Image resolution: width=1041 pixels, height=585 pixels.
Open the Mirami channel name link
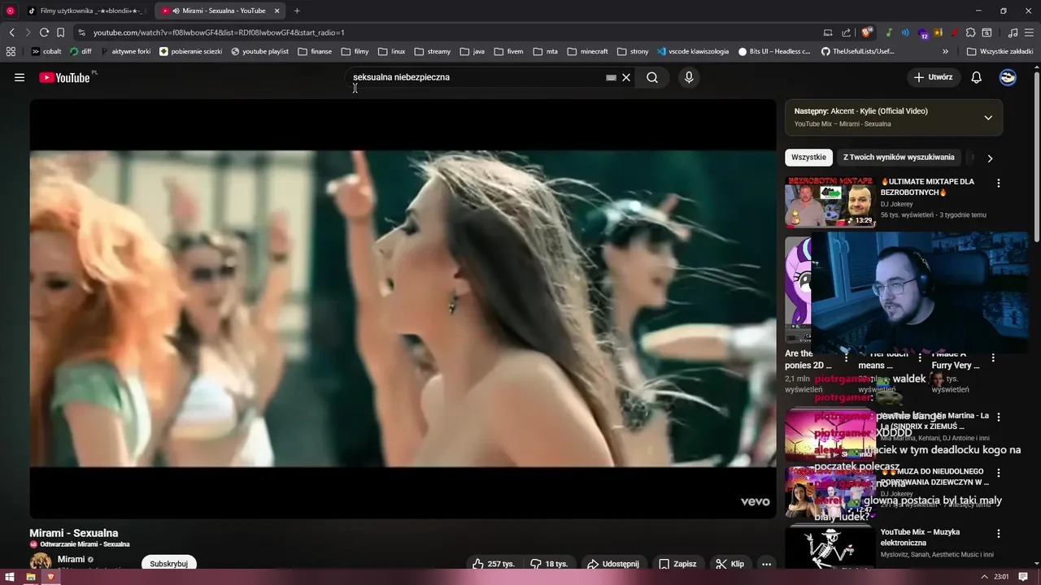click(x=71, y=559)
